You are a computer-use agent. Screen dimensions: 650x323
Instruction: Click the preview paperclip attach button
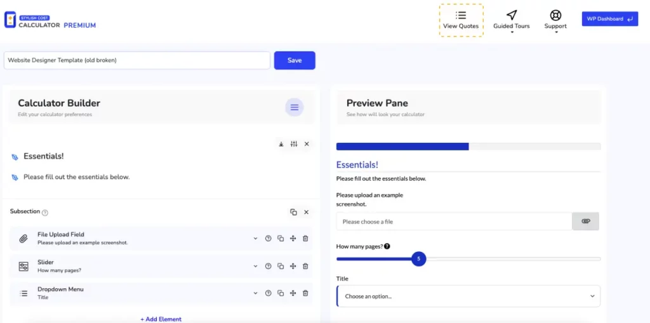pos(585,221)
